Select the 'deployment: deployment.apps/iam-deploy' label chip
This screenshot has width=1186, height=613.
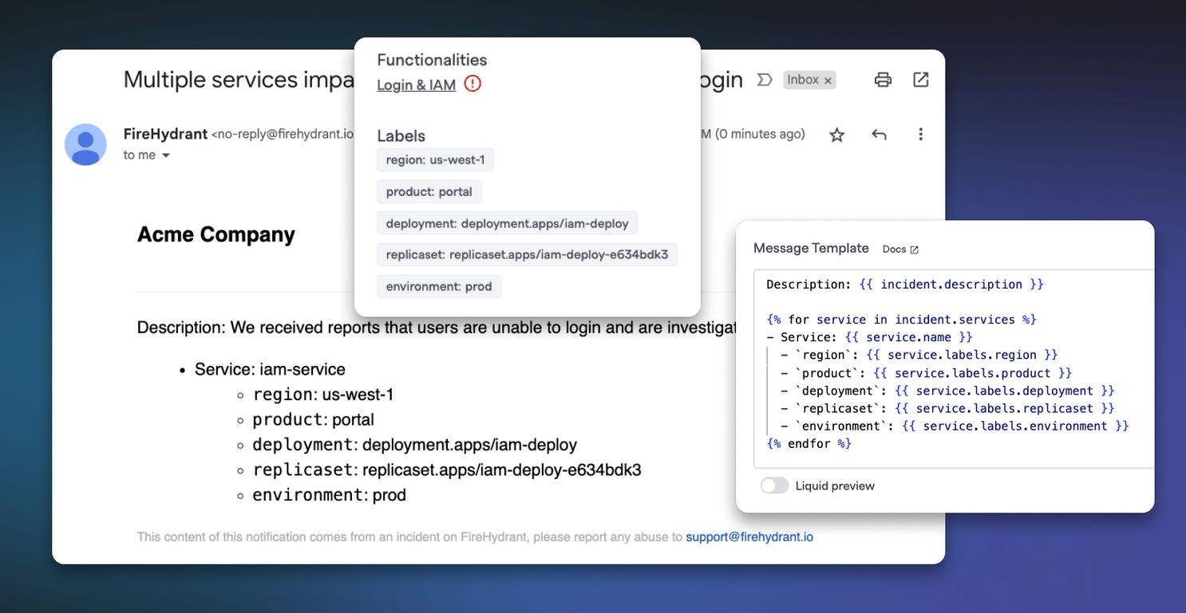507,223
